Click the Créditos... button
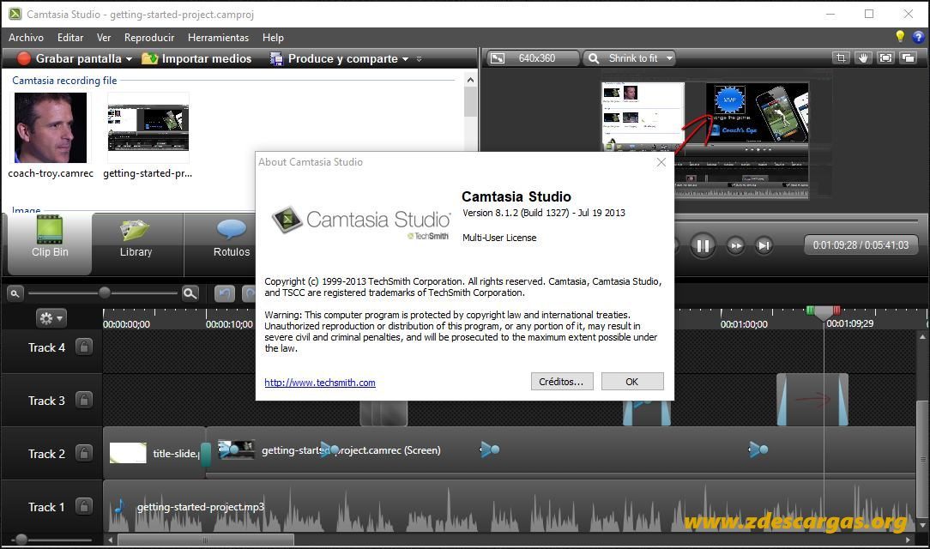930x549 pixels. pos(561,381)
